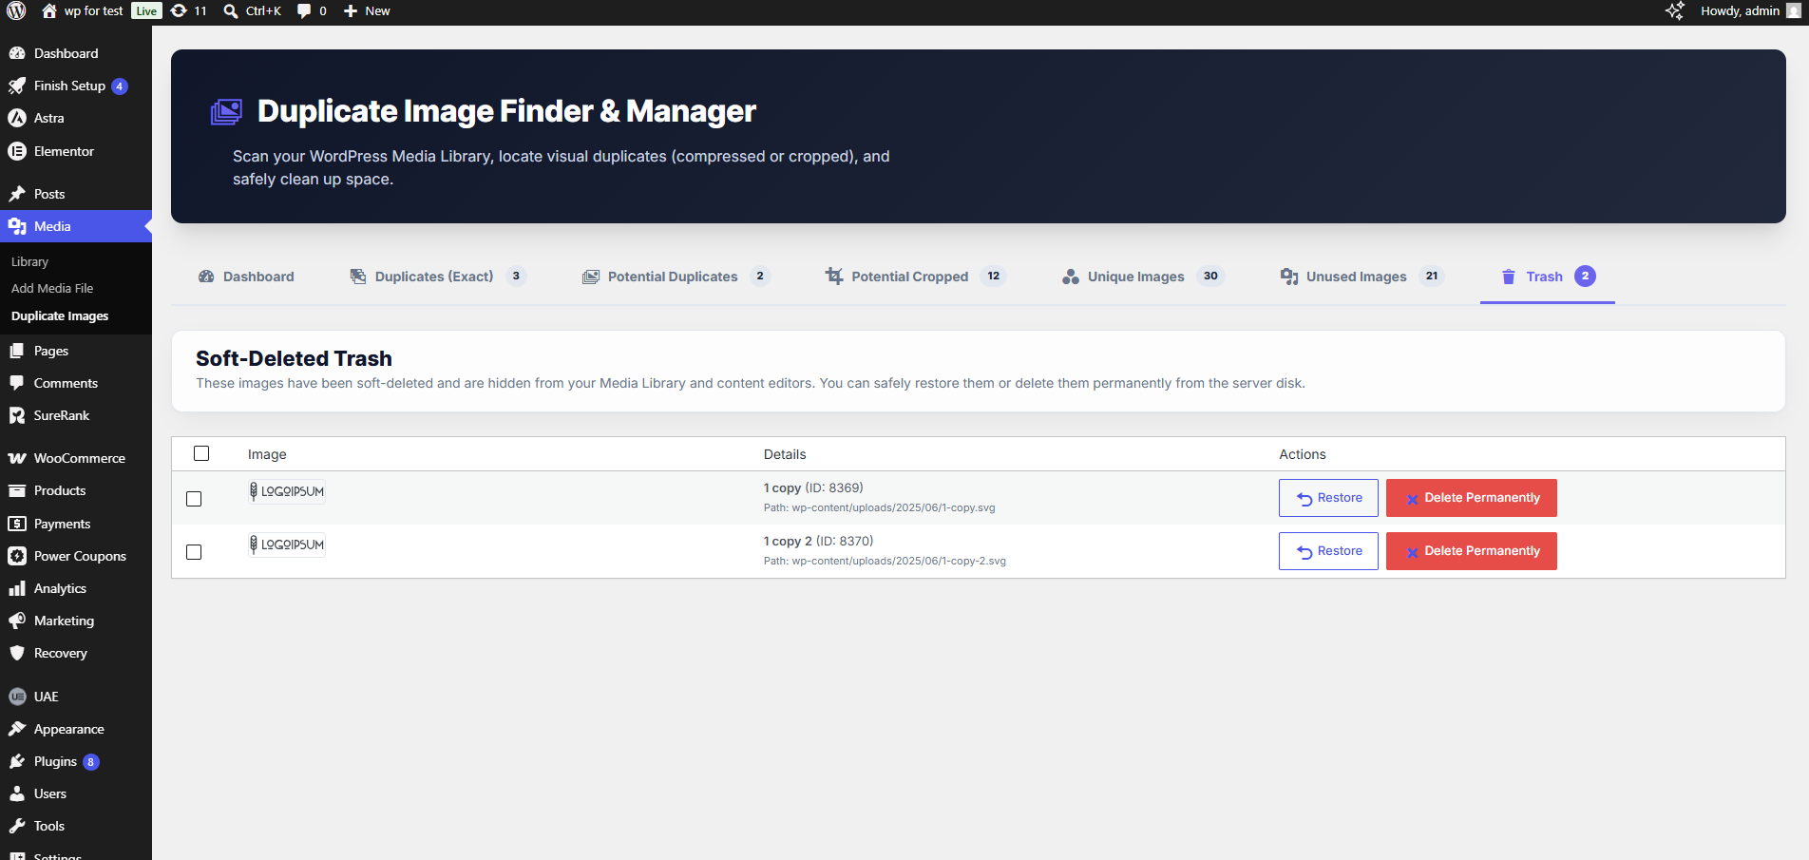
Task: Restore the image 1 copy ID 8369
Action: click(1328, 498)
